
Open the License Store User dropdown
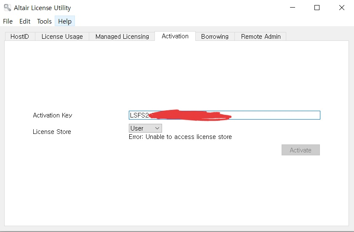[x=145, y=128]
